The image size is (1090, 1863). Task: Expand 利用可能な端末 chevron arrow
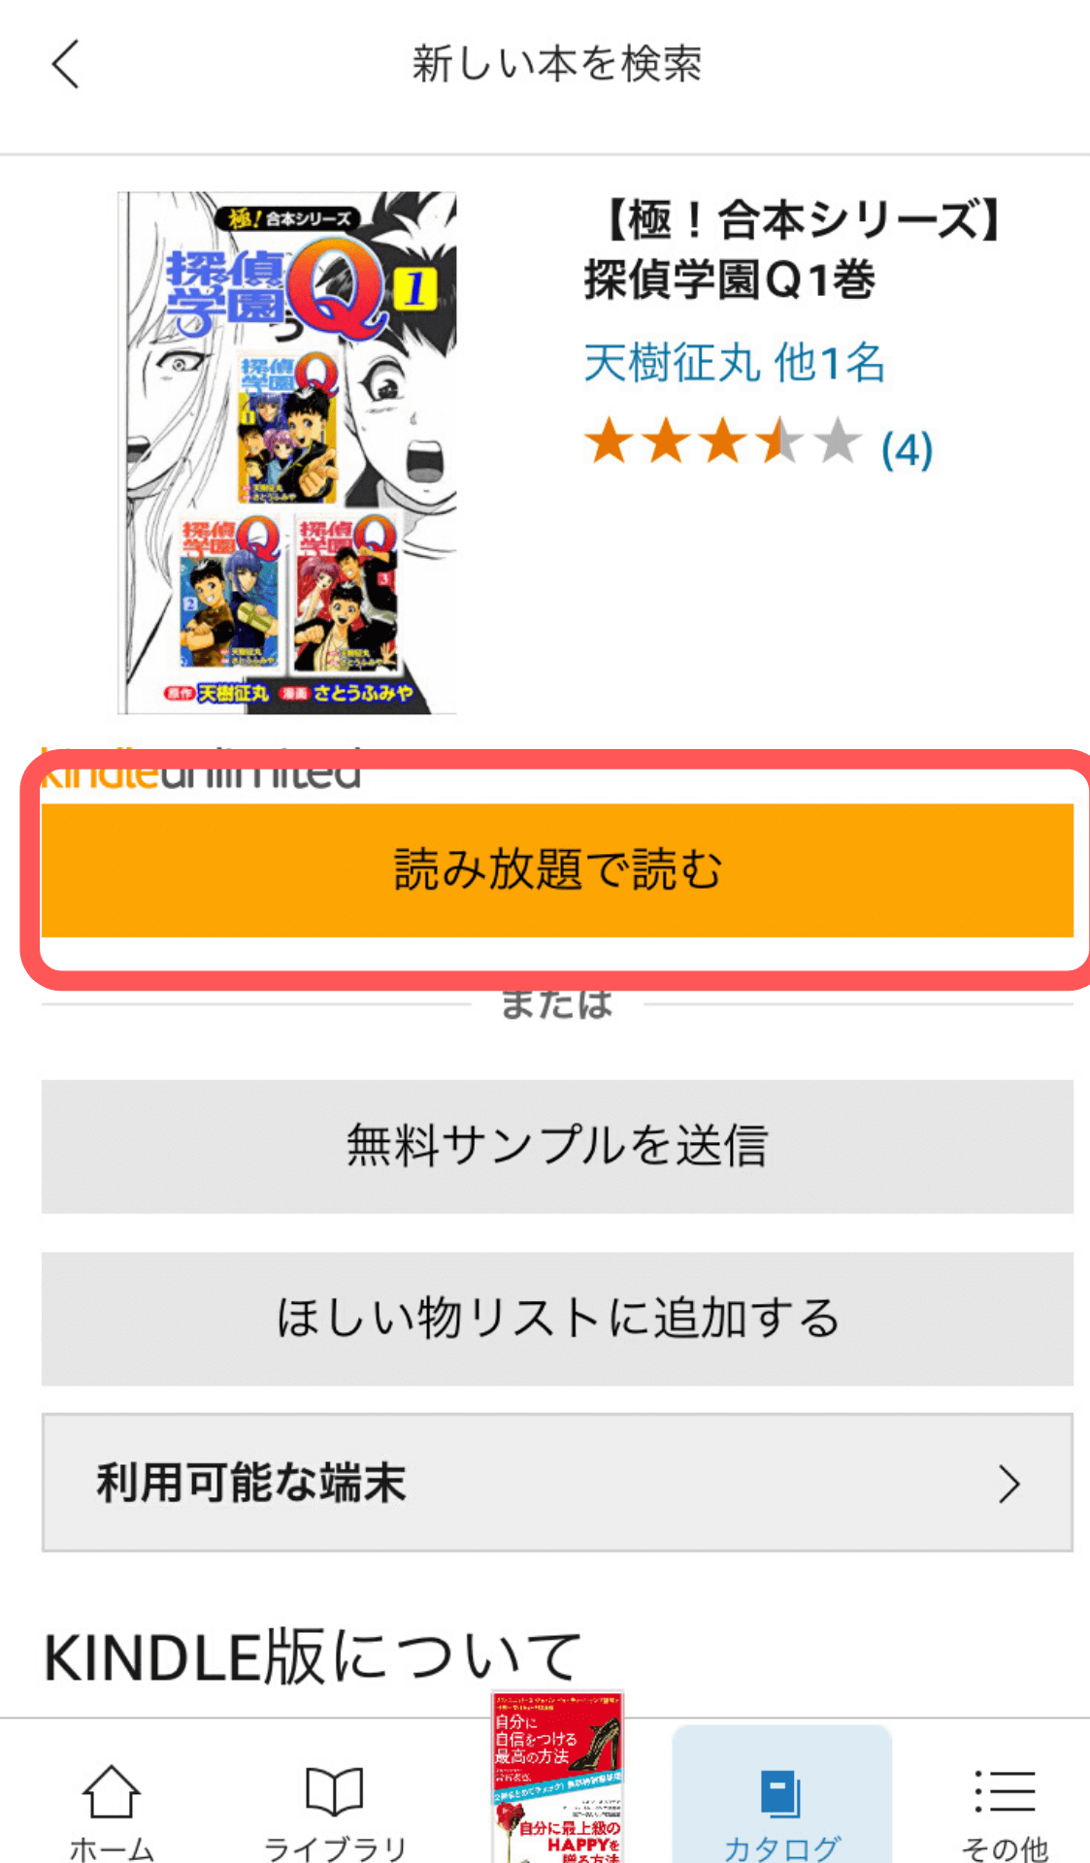pyautogui.click(x=1009, y=1484)
